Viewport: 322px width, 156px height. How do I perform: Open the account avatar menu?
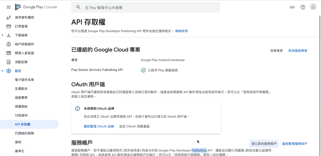point(313,7)
